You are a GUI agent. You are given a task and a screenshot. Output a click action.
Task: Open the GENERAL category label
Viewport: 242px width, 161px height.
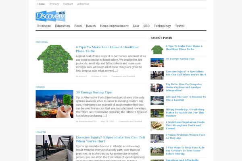click(x=42, y=42)
